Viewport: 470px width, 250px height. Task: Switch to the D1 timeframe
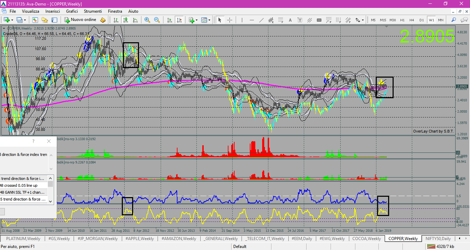421,20
